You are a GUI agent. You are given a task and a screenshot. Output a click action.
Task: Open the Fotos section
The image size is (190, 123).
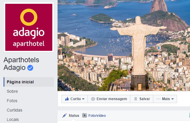click(12, 101)
